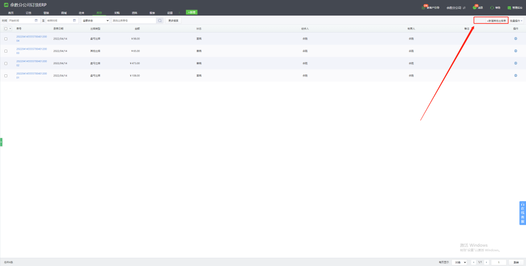Image resolution: width=526 pixels, height=266 pixels.
Task: Expand the 批量操作 batch actions dropdown
Action: pyautogui.click(x=516, y=21)
